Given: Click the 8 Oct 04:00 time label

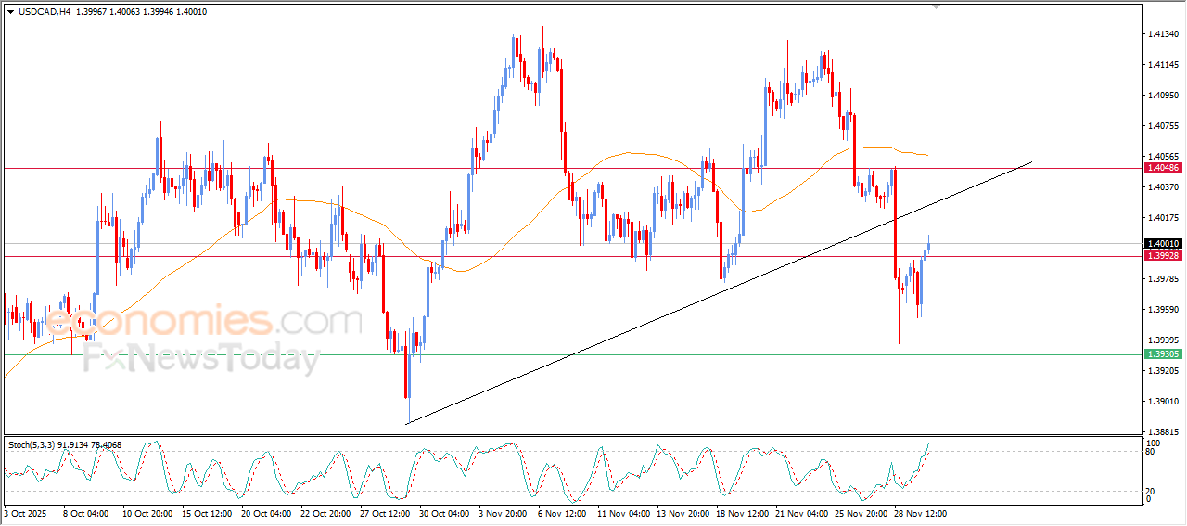Looking at the screenshot, I should tap(86, 513).
